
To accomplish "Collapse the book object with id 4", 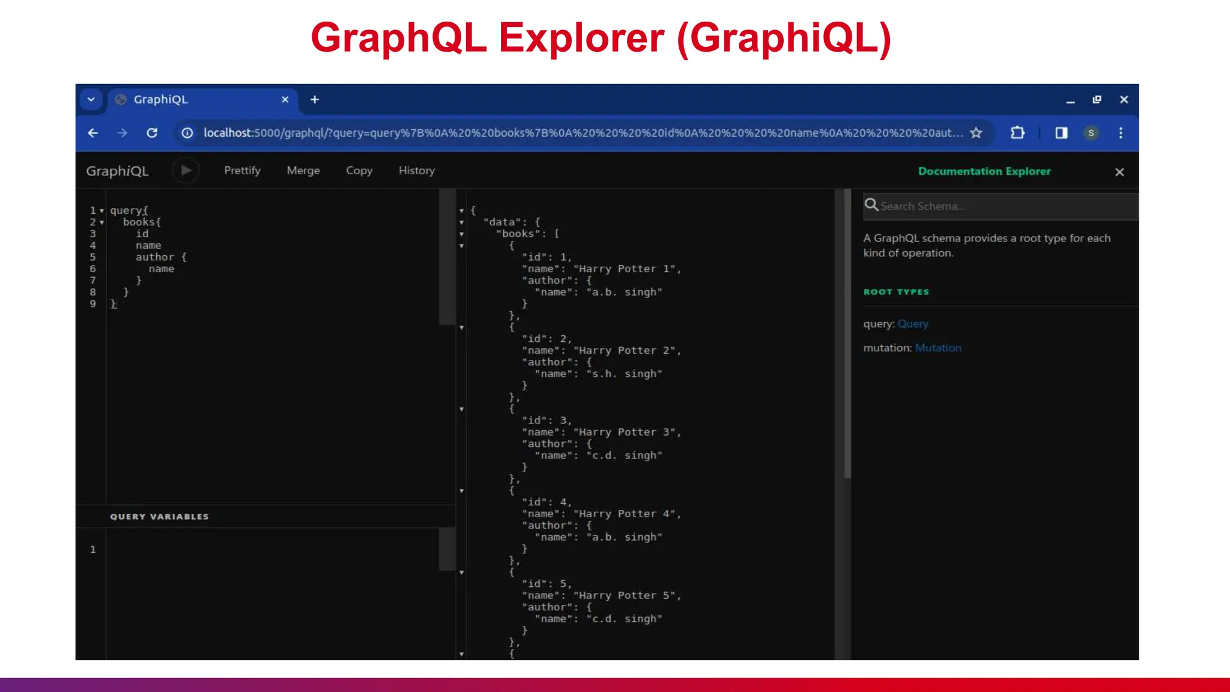I will (x=461, y=491).
